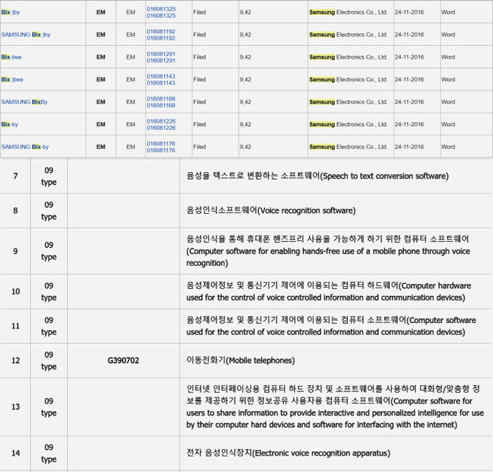493x472 pixels.
Task: Select 'Speech to text conversion software' entry
Action: tap(318, 175)
